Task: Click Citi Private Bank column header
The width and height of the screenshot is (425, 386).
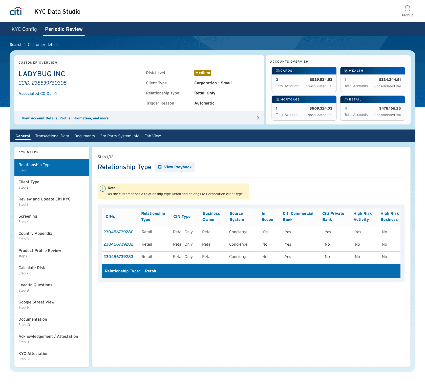Action: click(333, 217)
